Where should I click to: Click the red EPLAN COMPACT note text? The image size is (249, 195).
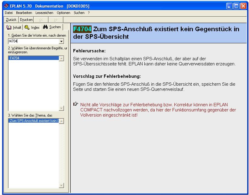(x=158, y=110)
